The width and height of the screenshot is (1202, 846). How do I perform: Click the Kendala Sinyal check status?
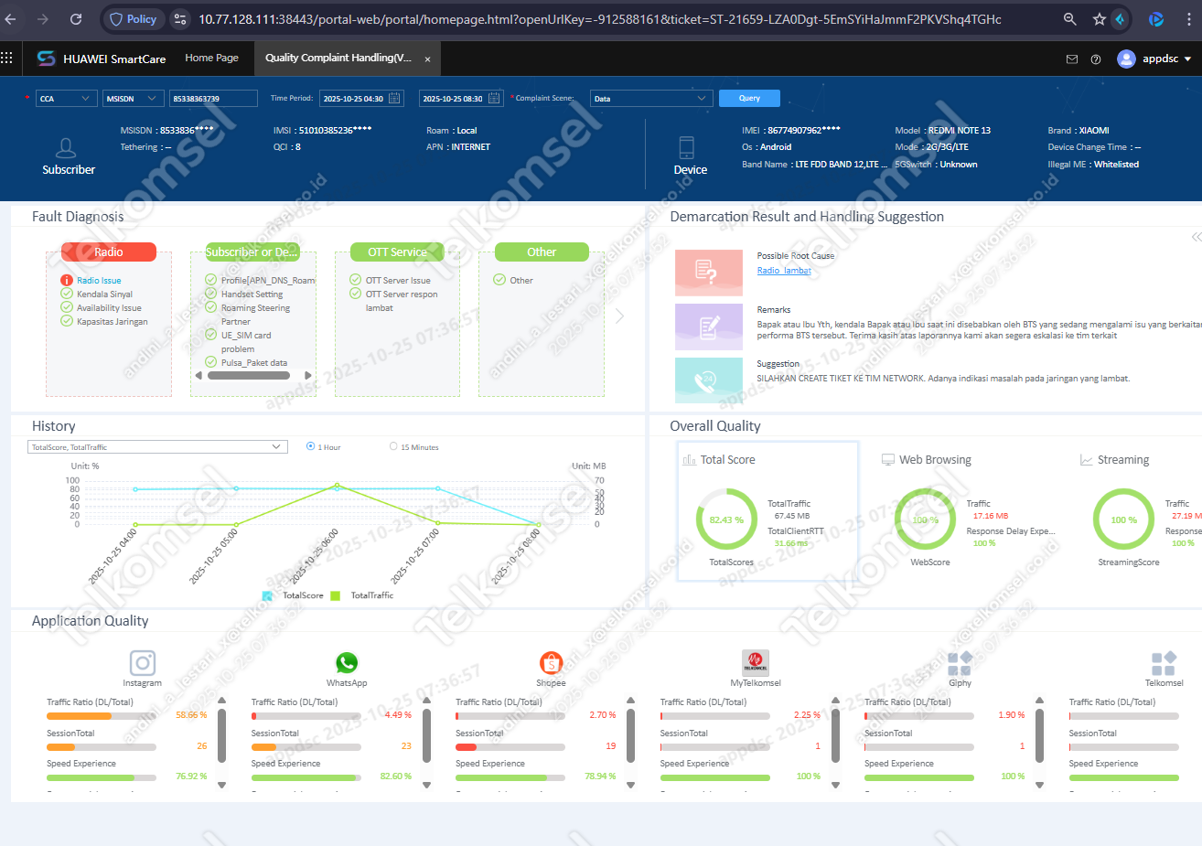point(67,294)
